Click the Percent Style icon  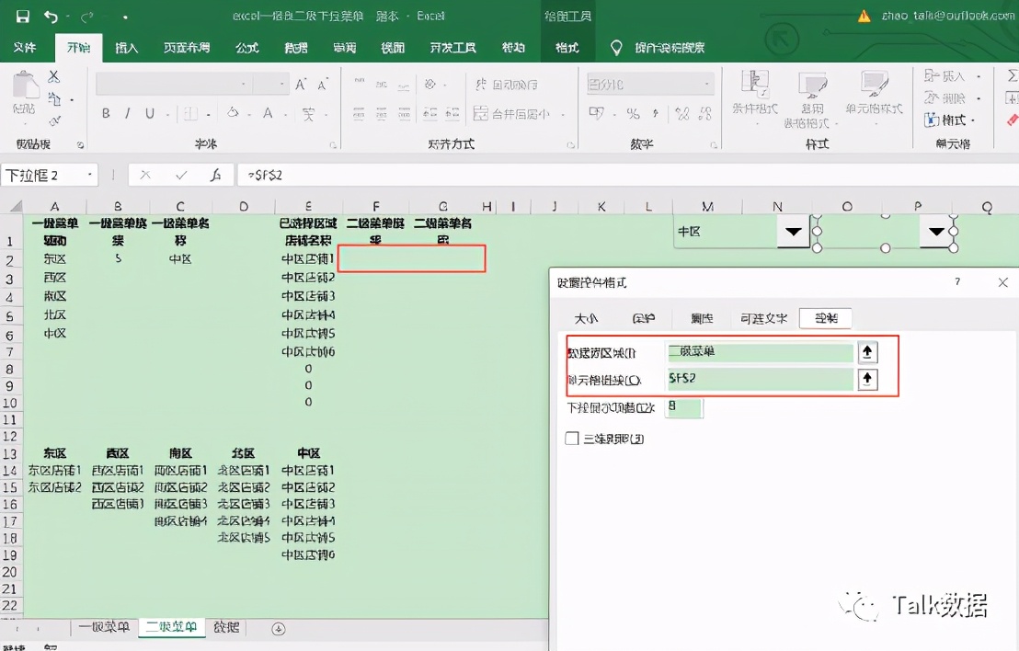(x=633, y=114)
